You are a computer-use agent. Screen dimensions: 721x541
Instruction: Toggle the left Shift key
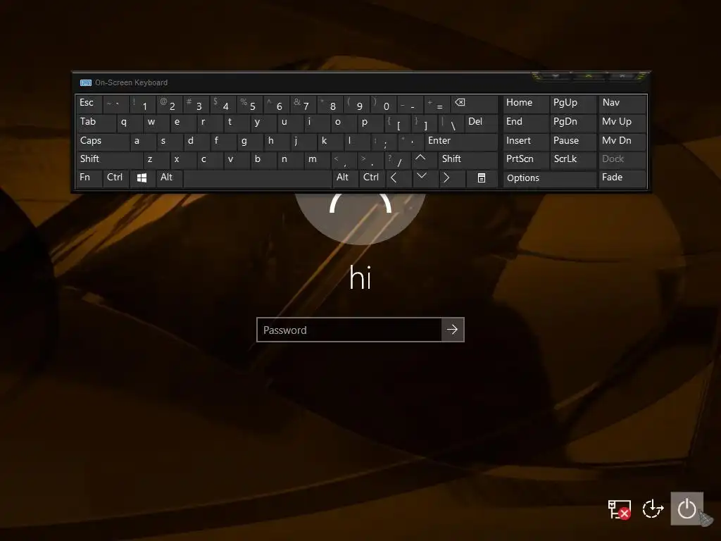(x=109, y=159)
